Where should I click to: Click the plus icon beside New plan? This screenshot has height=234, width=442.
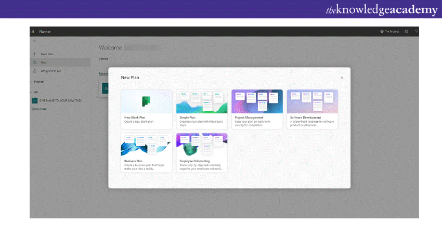click(34, 54)
